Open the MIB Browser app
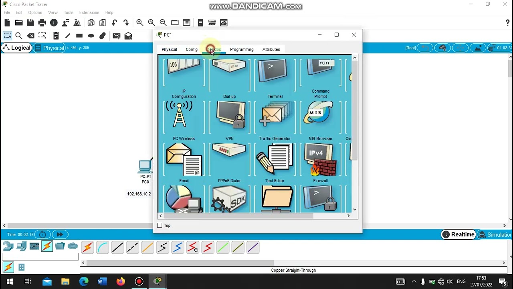 point(320,120)
